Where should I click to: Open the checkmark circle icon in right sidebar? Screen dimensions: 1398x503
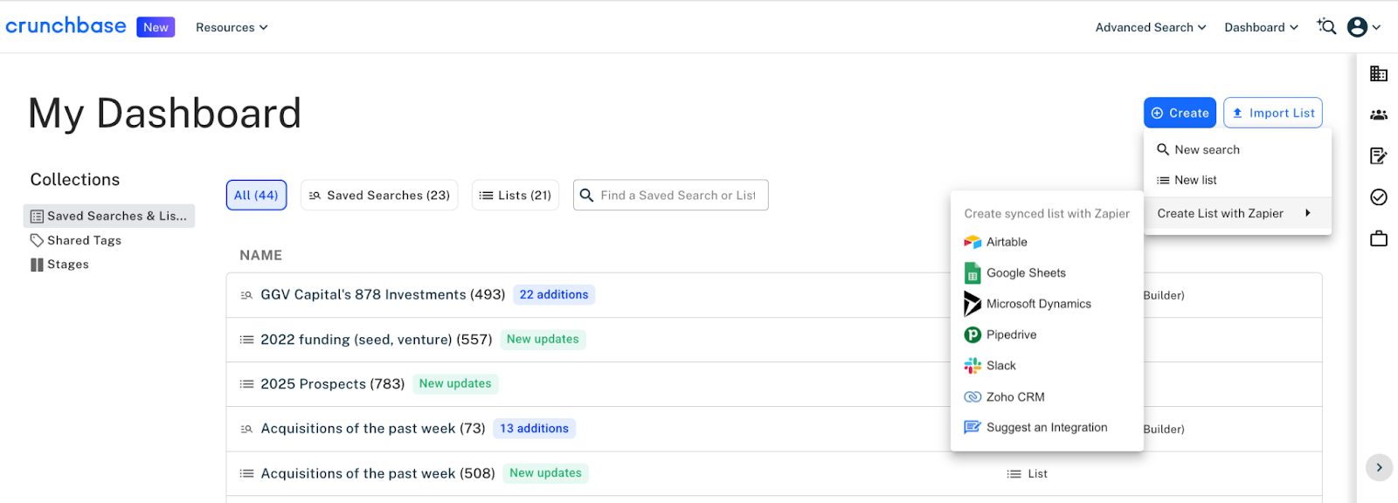pyautogui.click(x=1379, y=197)
